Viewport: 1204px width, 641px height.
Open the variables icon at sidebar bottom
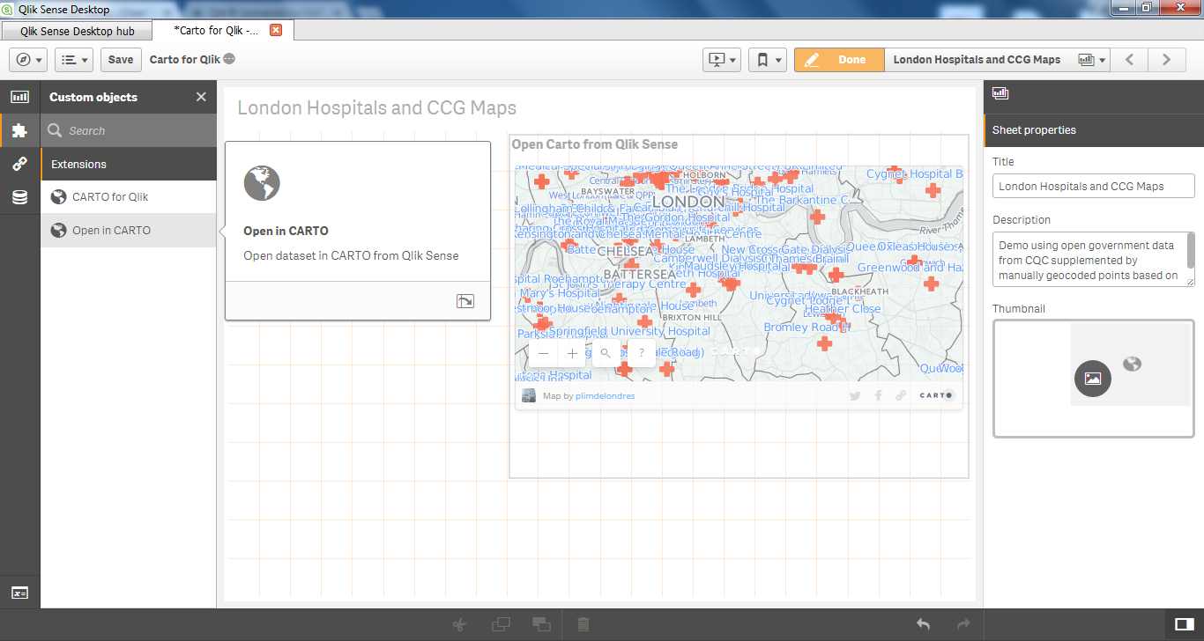pos(19,593)
